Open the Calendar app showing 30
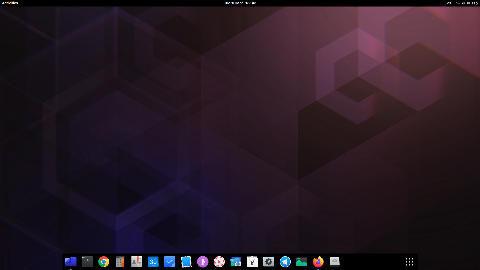This screenshot has height=270, width=480. (153, 262)
